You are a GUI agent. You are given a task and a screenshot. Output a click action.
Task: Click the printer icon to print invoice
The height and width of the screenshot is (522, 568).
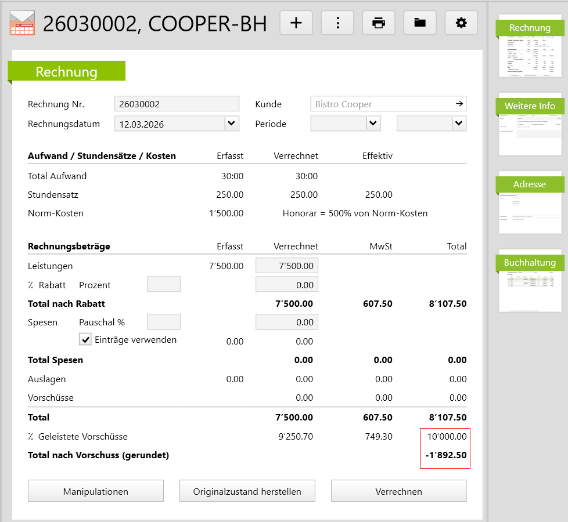coord(379,23)
